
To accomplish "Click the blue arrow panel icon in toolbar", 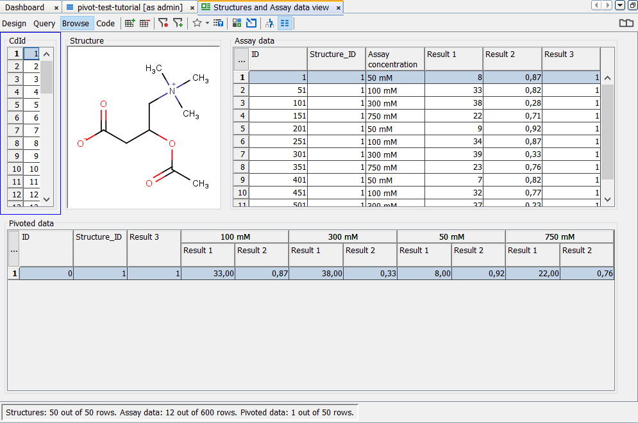I will point(251,23).
